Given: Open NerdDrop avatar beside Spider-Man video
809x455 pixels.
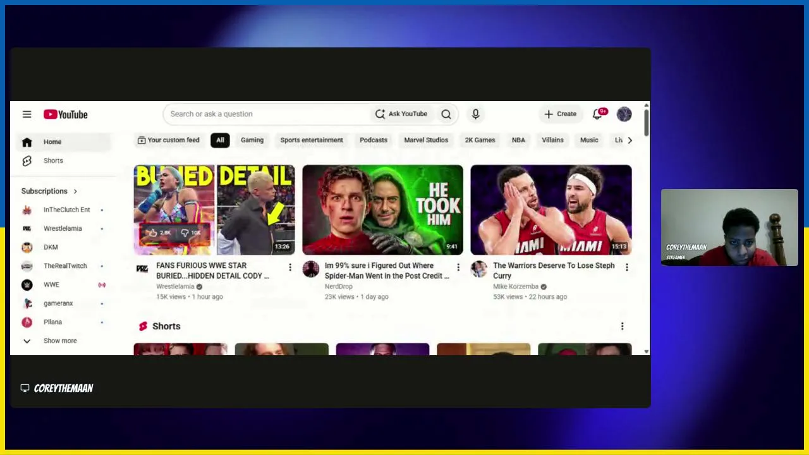Looking at the screenshot, I should tap(310, 269).
